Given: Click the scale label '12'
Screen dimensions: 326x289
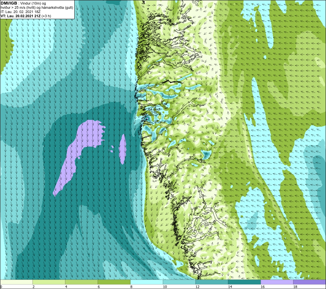Looking at the screenshot, I should pyautogui.click(x=197, y=287).
